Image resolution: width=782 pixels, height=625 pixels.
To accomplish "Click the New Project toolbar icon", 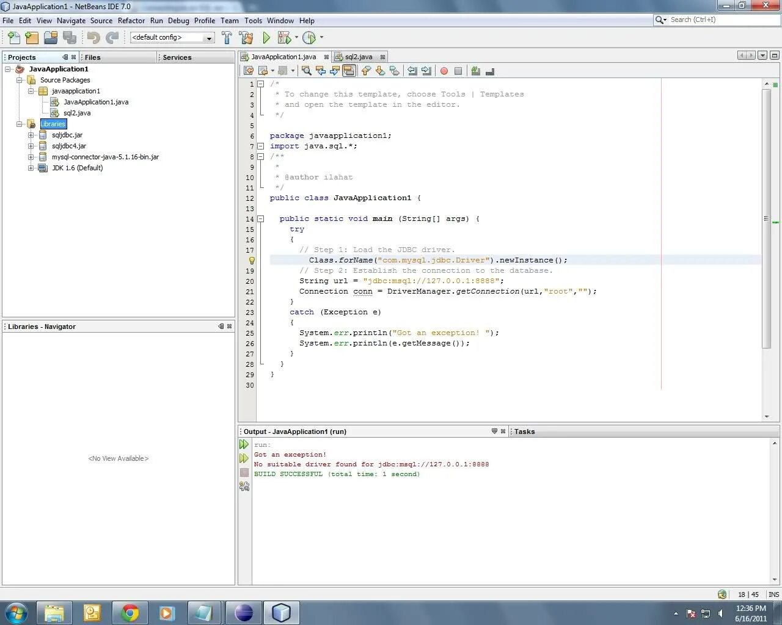I will click(x=32, y=38).
